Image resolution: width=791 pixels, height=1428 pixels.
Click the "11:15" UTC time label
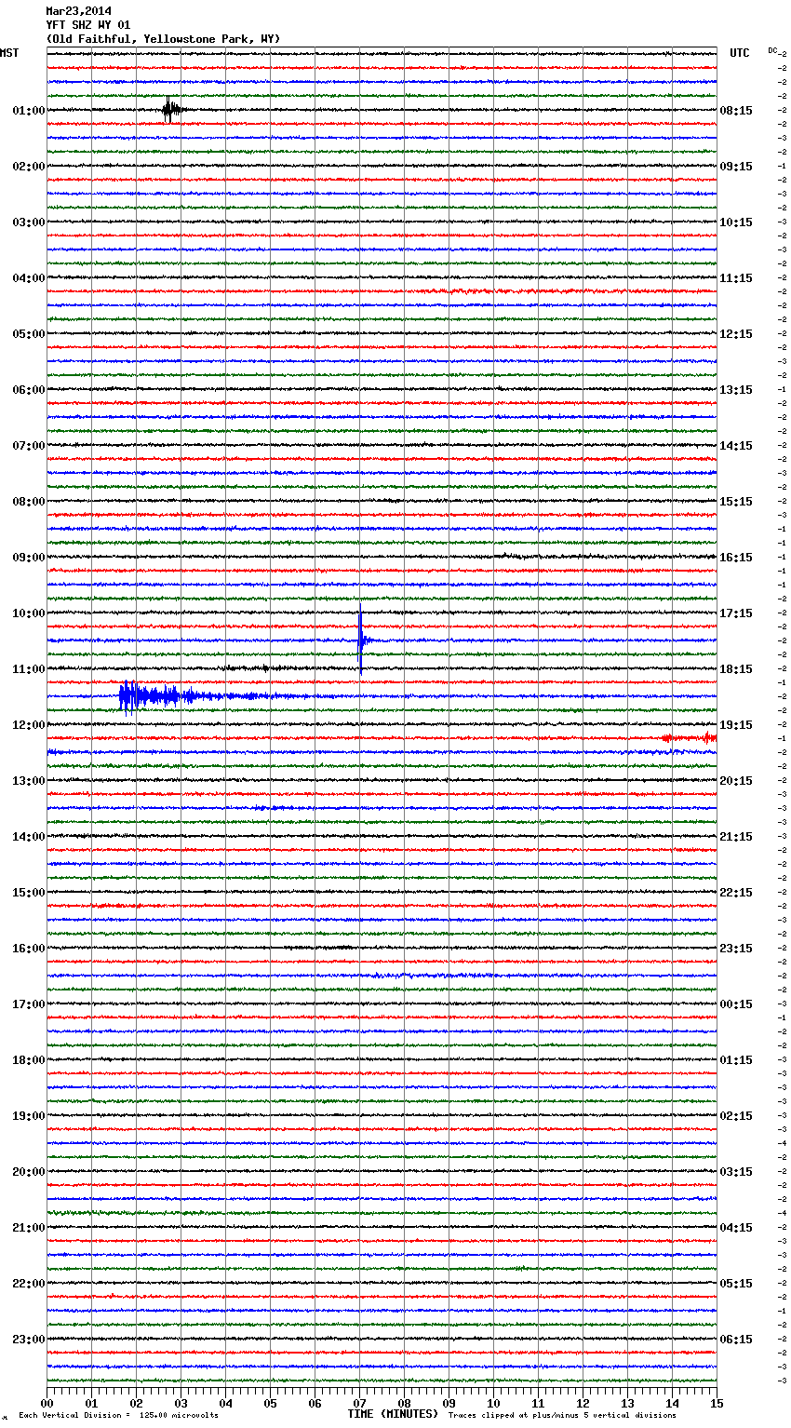[x=736, y=278]
